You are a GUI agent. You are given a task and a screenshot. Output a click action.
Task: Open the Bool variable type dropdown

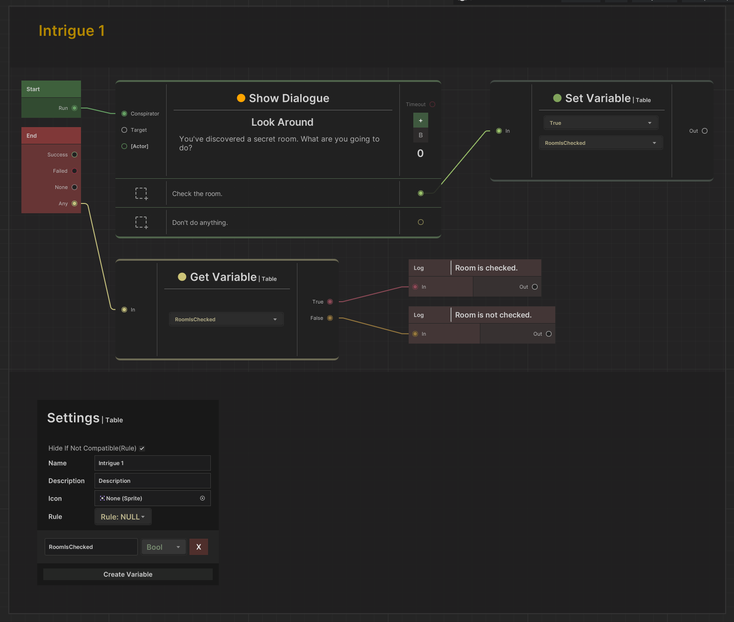click(x=163, y=547)
